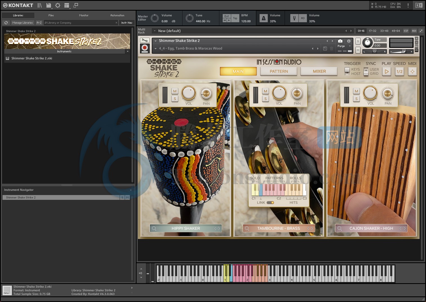This screenshot has height=302, width=426.
Task: Click the minimized view windows icon
Action: click(76, 5)
